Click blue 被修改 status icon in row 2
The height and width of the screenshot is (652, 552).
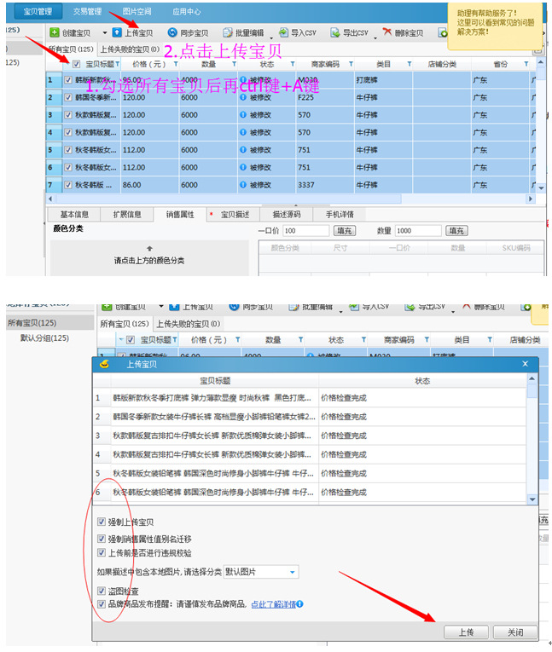click(243, 97)
